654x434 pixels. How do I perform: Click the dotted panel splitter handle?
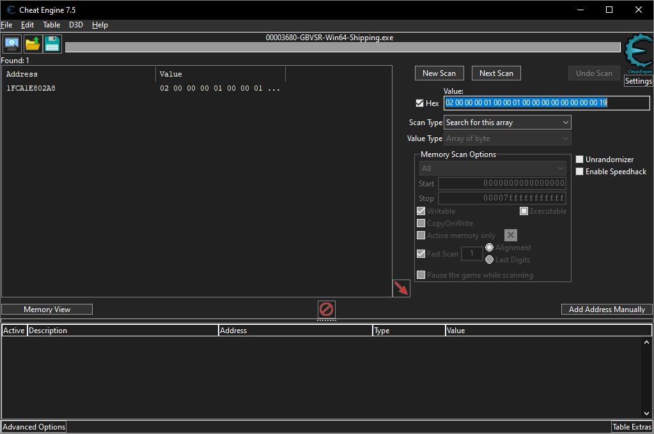[x=326, y=320]
